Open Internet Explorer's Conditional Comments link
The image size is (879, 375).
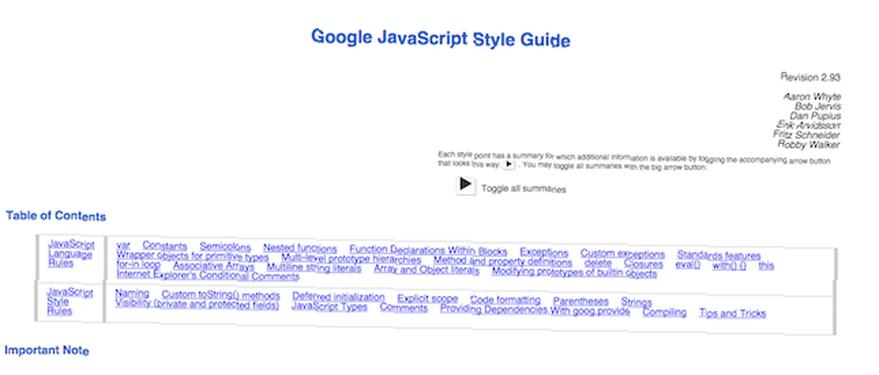click(x=207, y=275)
